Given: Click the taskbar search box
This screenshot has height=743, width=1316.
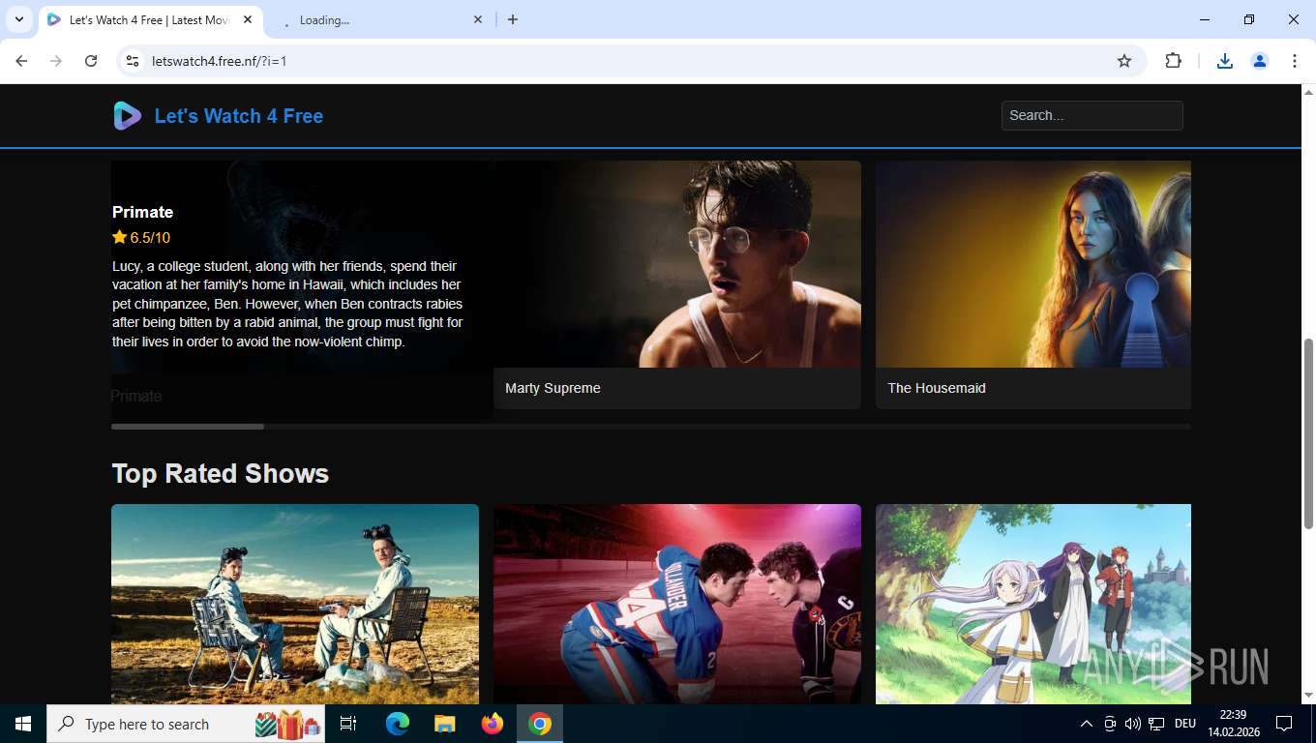Looking at the screenshot, I should coord(186,724).
